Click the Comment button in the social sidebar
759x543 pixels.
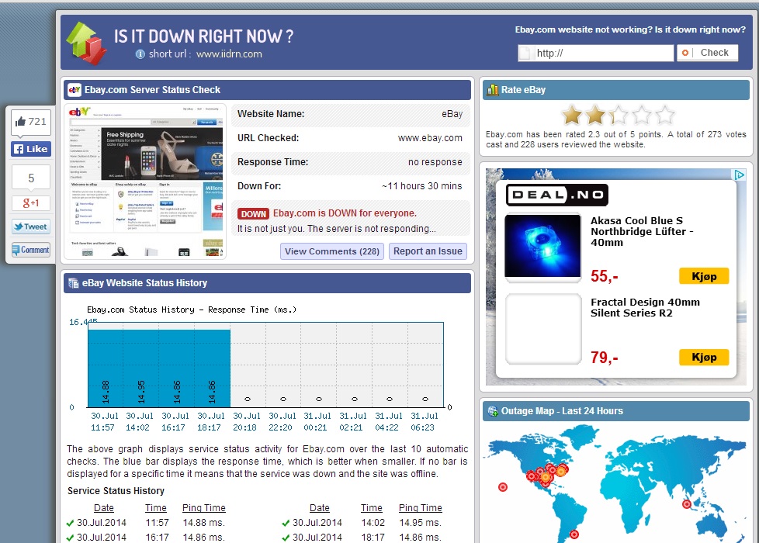tap(31, 250)
